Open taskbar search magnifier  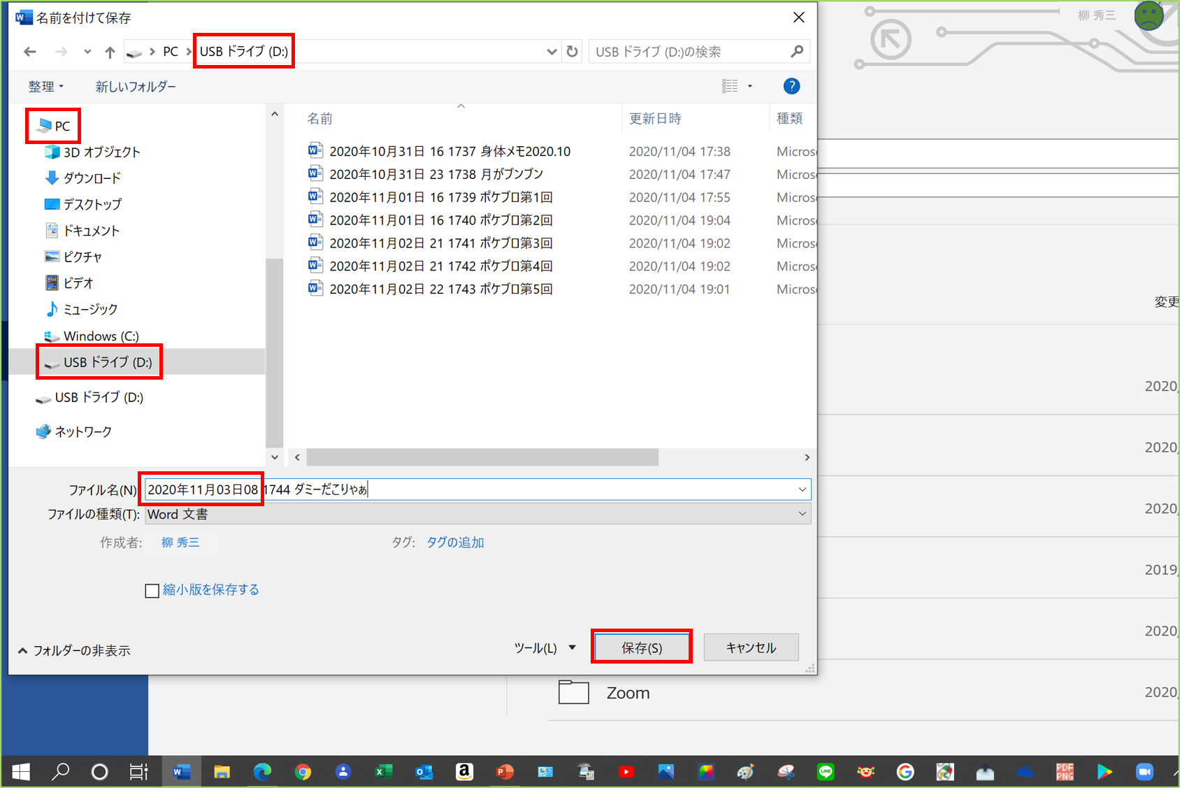pos(61,772)
